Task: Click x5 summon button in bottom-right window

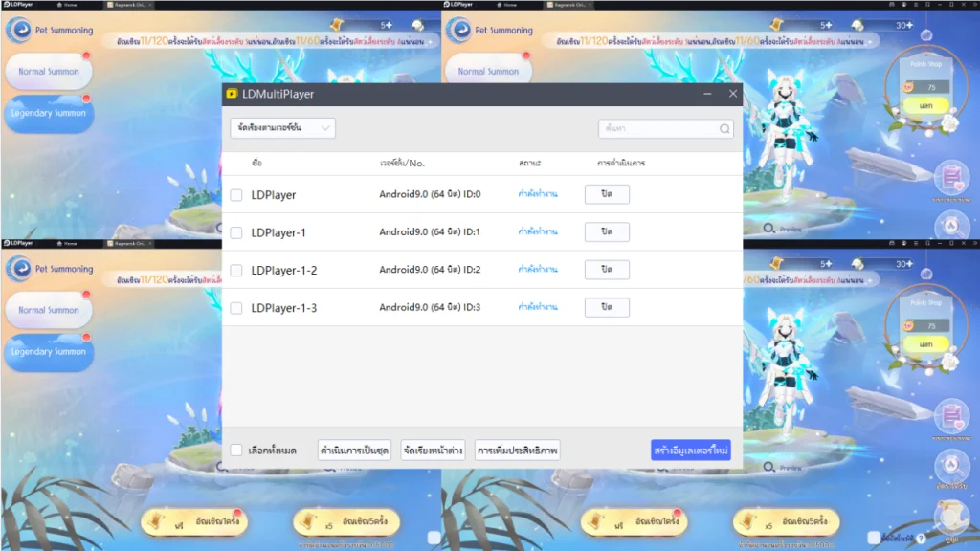Action: click(x=786, y=521)
